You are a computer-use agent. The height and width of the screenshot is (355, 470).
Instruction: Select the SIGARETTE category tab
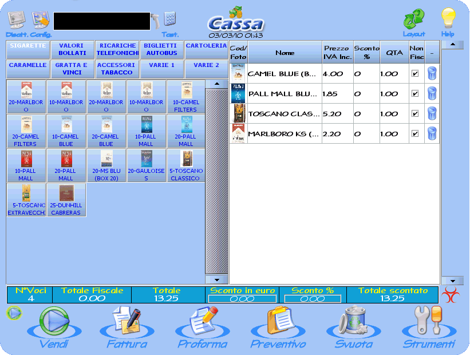pyautogui.click(x=28, y=49)
